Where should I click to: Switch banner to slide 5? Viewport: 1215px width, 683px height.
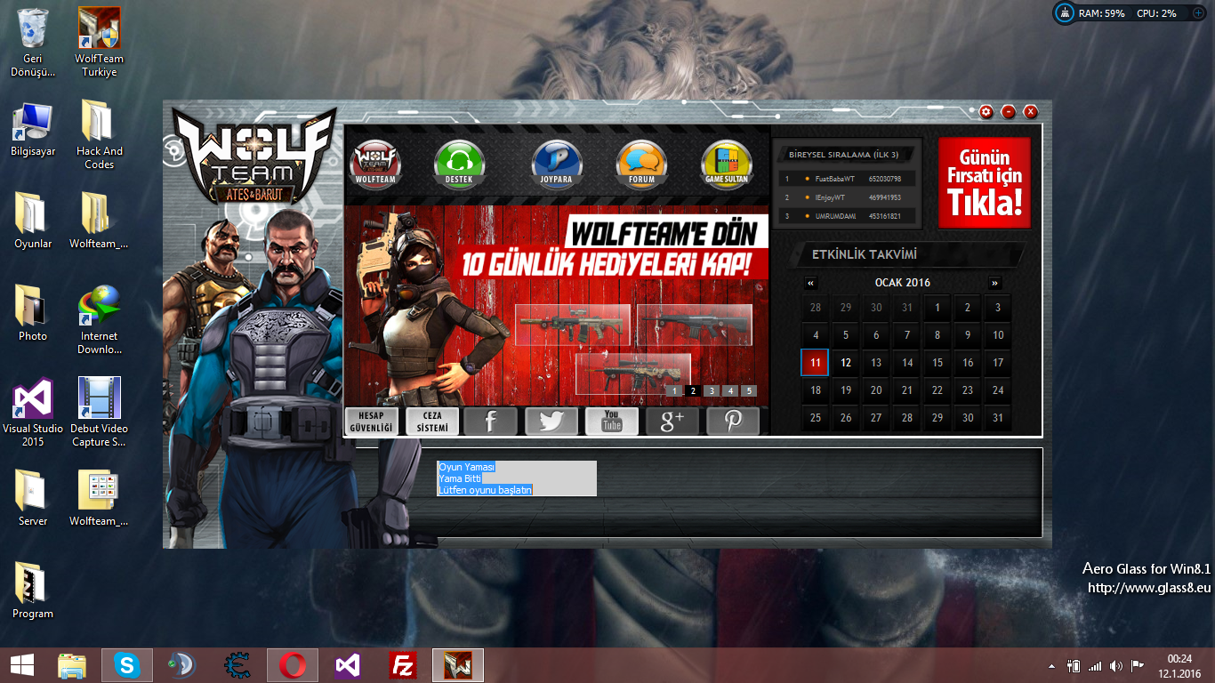[749, 390]
